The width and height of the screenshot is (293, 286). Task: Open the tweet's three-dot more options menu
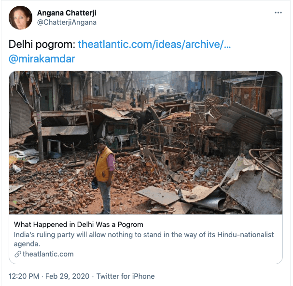(x=278, y=13)
